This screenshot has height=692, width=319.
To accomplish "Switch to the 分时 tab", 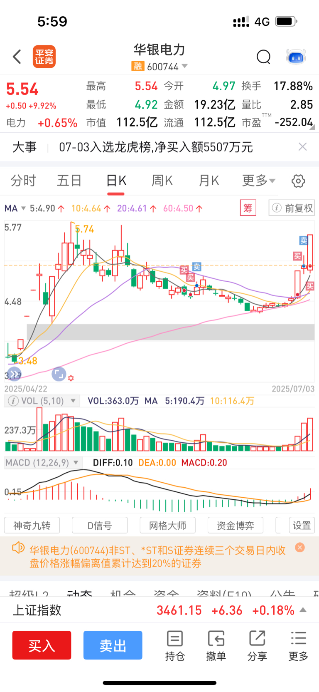I will click(x=23, y=181).
